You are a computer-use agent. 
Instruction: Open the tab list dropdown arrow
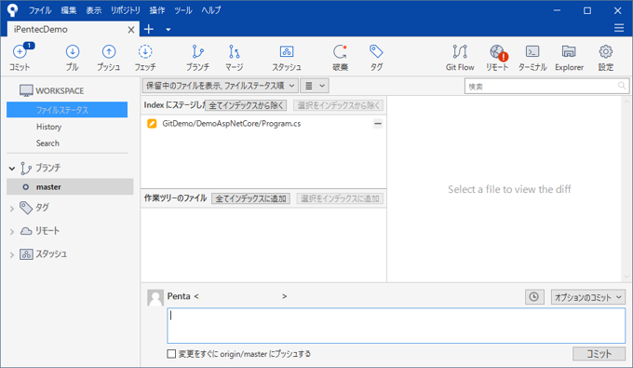click(168, 30)
